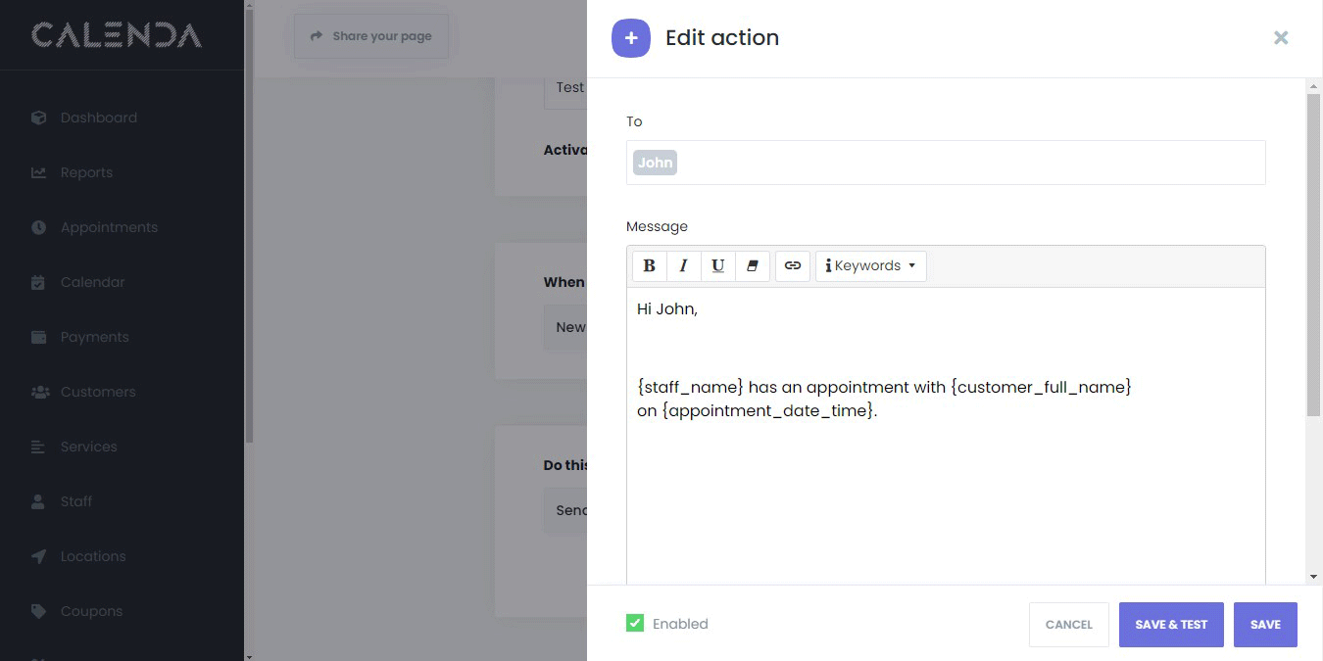Open the Keywords dropdown
The image size is (1323, 661).
[870, 266]
